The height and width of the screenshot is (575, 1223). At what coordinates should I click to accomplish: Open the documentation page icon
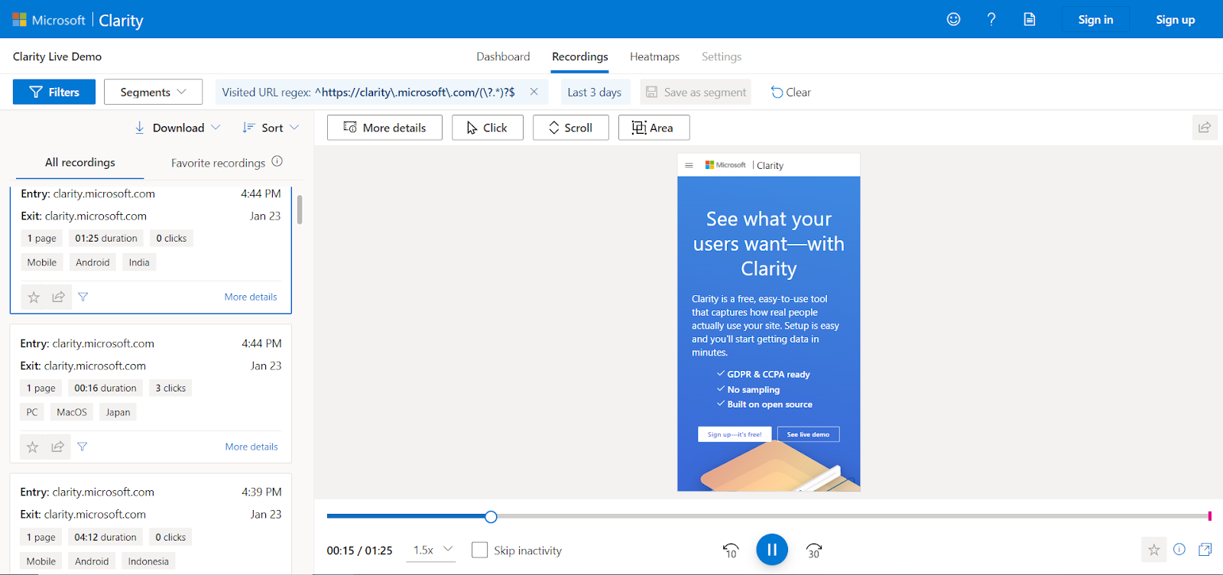click(1030, 19)
